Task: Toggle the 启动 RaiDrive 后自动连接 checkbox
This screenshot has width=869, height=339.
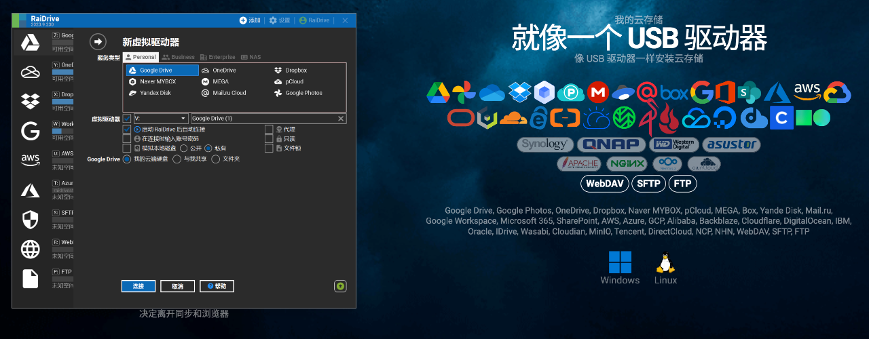Action: point(127,129)
